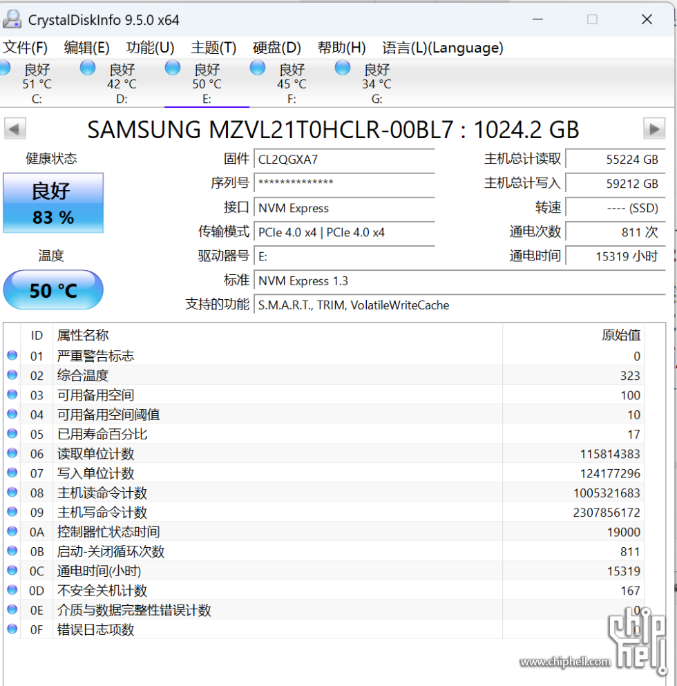Click the status orb above the D: drive

88,68
